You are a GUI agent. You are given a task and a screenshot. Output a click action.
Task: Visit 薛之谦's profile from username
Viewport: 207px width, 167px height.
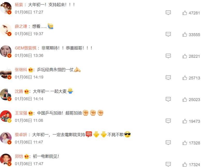tap(21, 26)
